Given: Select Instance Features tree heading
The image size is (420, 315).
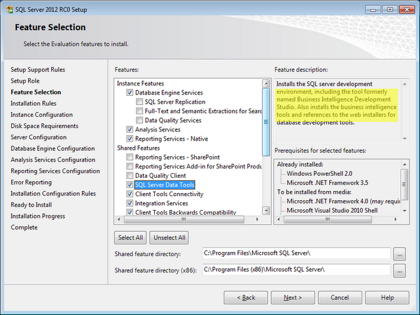Looking at the screenshot, I should click(x=140, y=83).
